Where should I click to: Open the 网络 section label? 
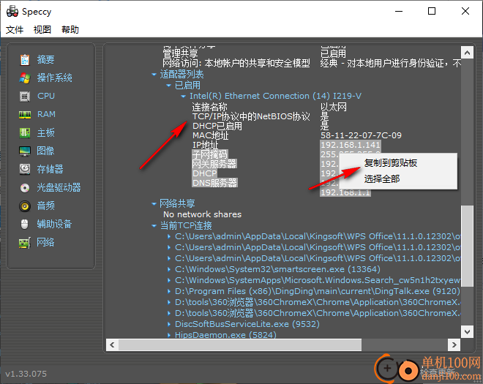click(x=45, y=243)
